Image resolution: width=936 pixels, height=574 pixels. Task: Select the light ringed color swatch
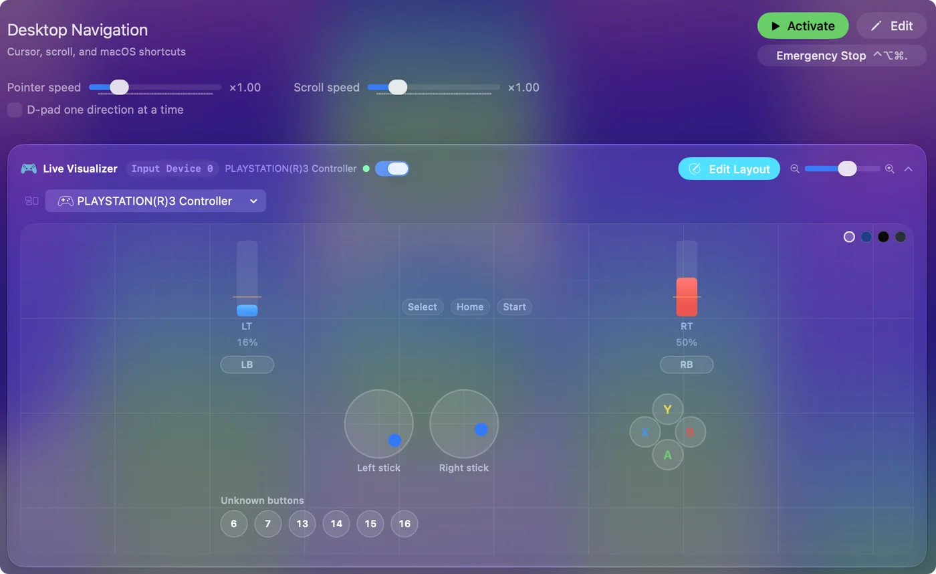click(849, 237)
